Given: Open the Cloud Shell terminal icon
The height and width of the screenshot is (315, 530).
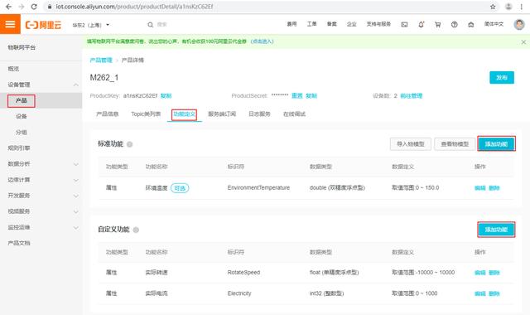Looking at the screenshot, I should (x=404, y=24).
